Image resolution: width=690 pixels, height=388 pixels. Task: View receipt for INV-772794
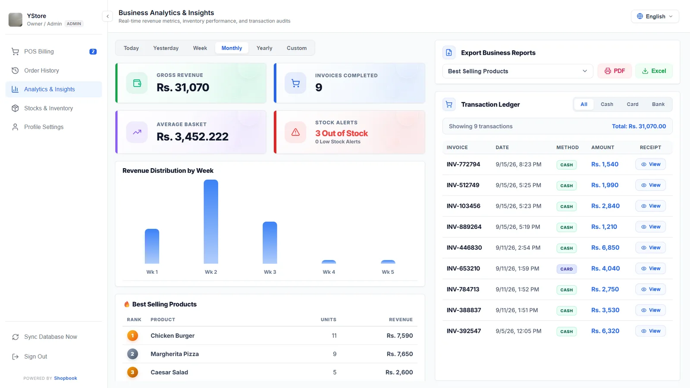click(x=650, y=164)
